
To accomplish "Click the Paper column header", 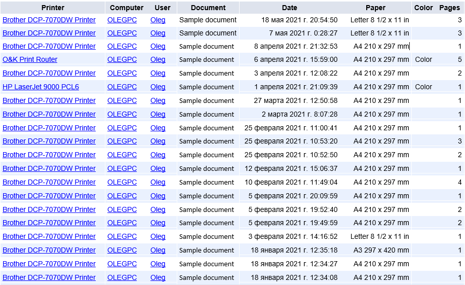I will point(375,8).
